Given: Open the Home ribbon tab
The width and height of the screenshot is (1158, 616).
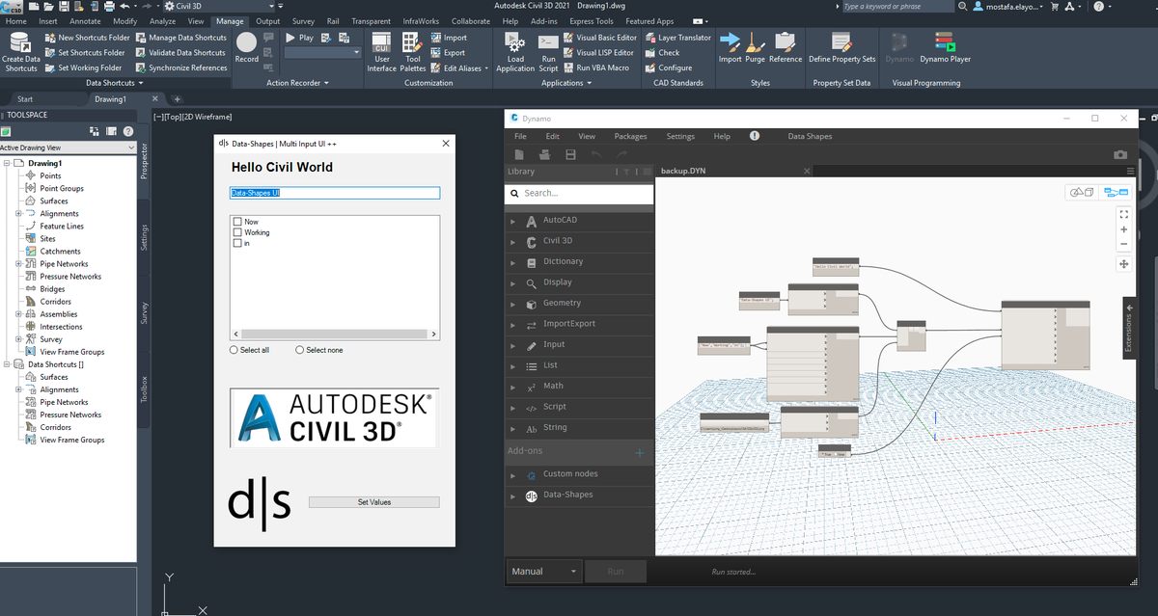Looking at the screenshot, I should (17, 21).
